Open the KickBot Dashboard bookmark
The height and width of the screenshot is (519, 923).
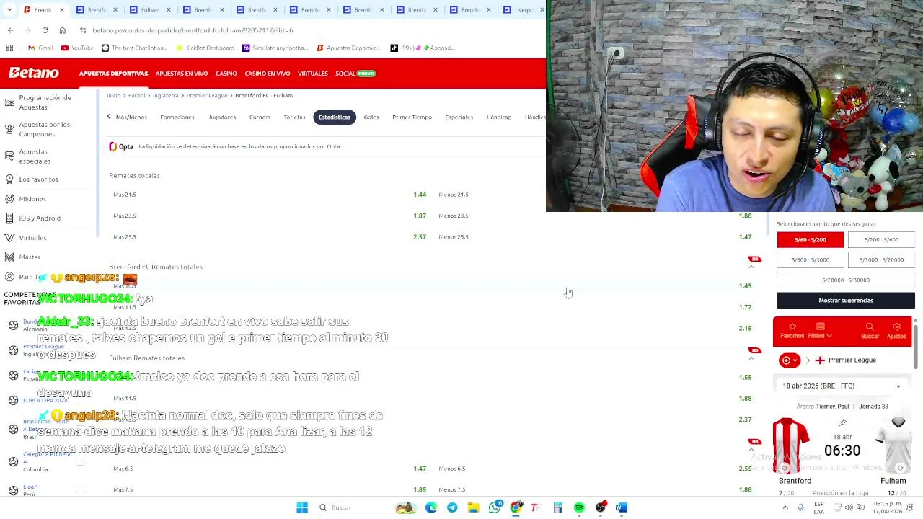pyautogui.click(x=204, y=48)
